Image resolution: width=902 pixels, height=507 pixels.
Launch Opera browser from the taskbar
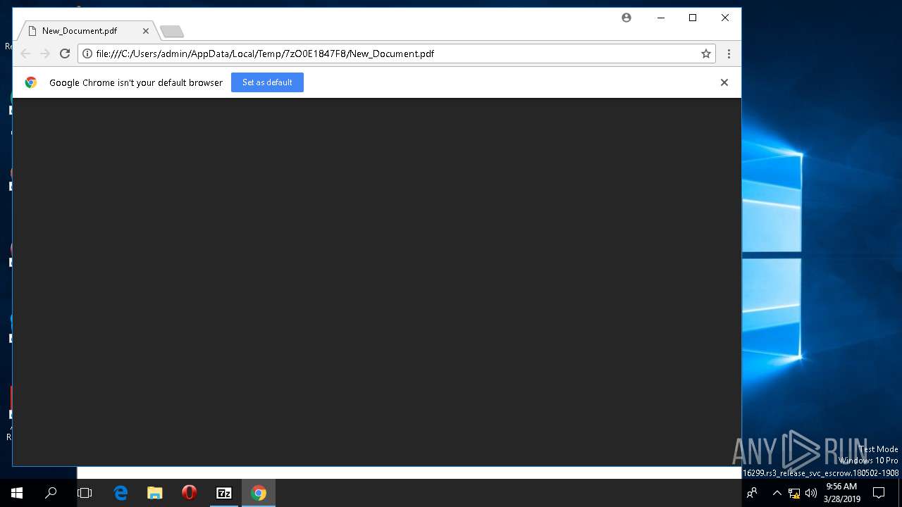click(189, 493)
